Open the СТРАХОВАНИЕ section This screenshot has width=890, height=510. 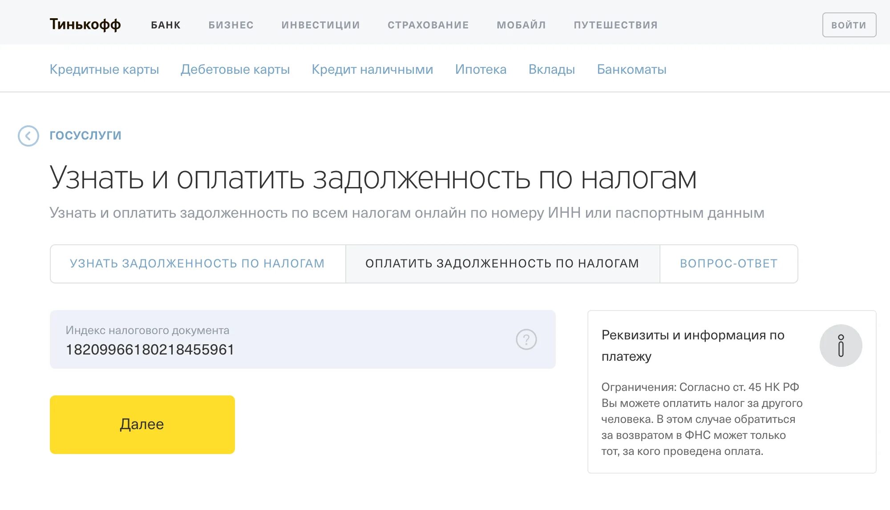(x=428, y=25)
